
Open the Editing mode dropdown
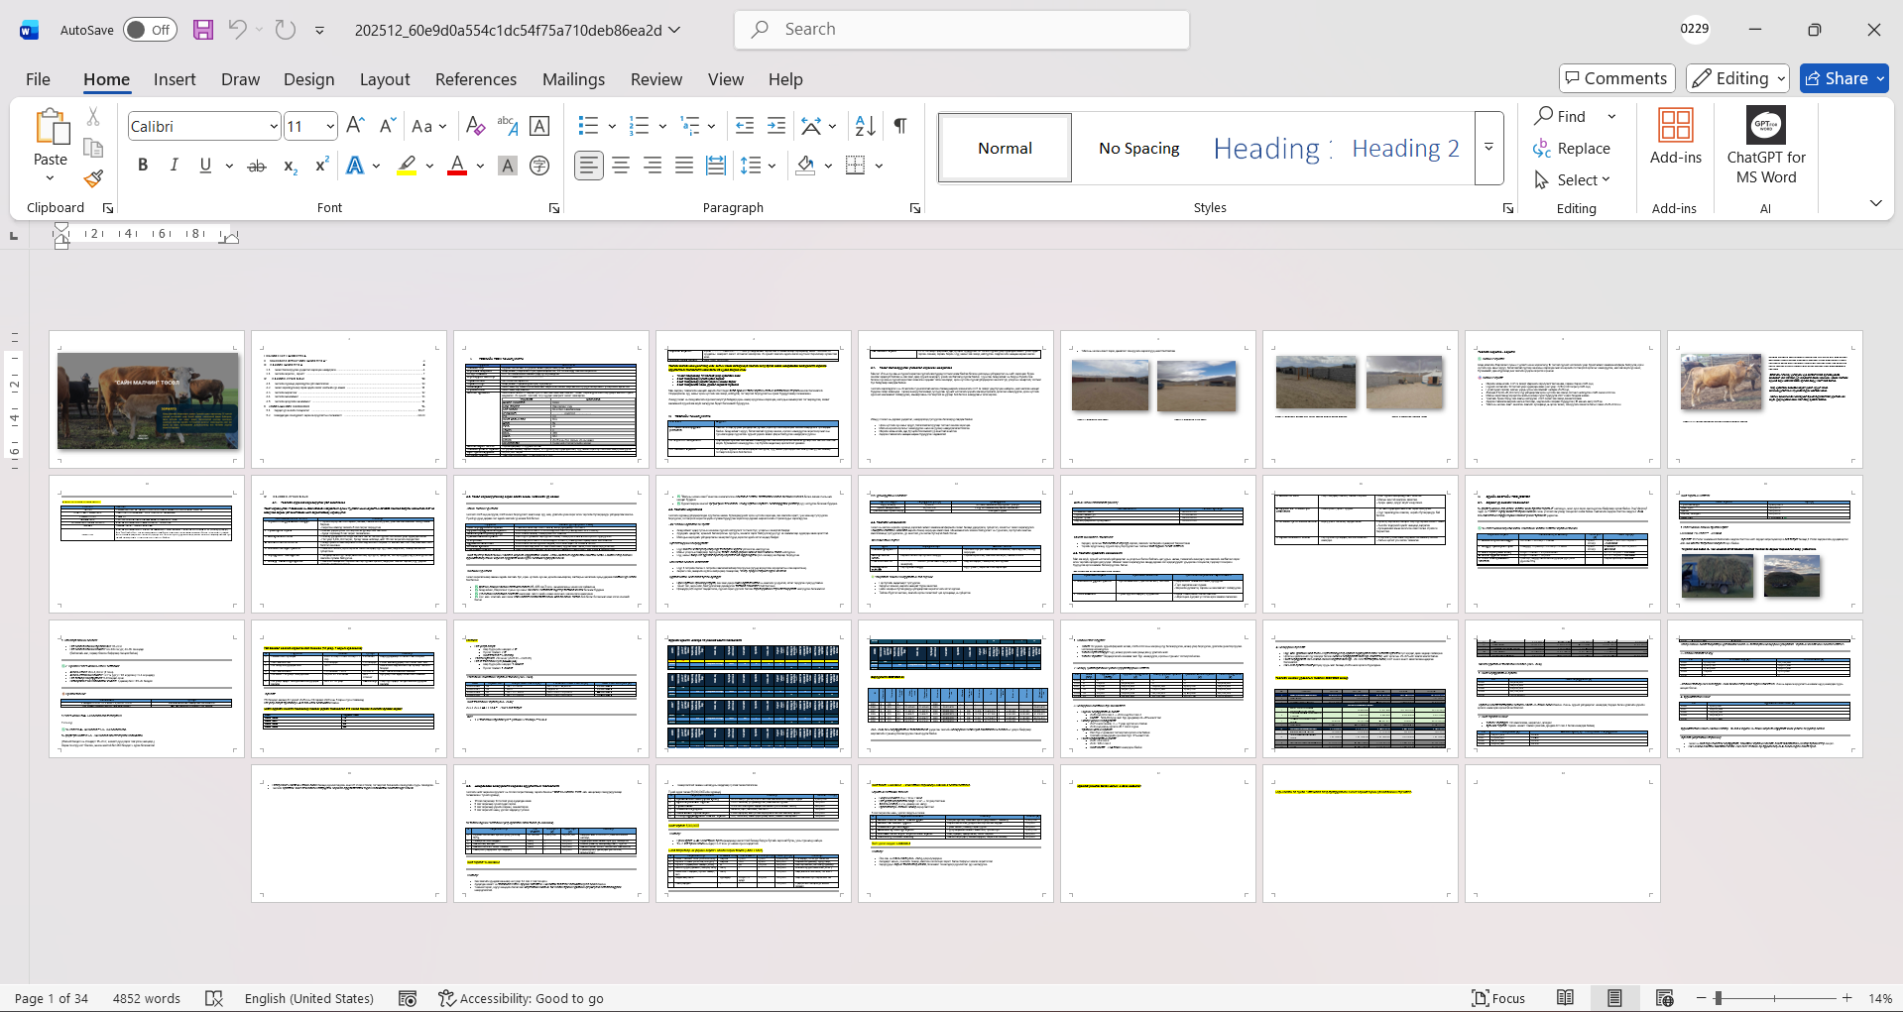point(1738,78)
